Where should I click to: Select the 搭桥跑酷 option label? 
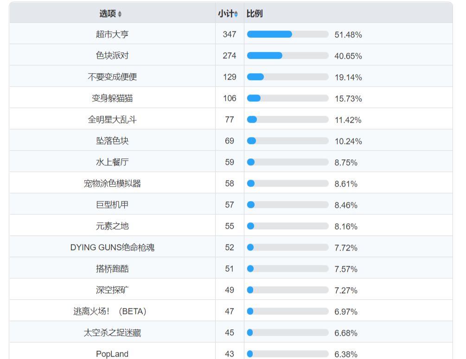pos(112,269)
